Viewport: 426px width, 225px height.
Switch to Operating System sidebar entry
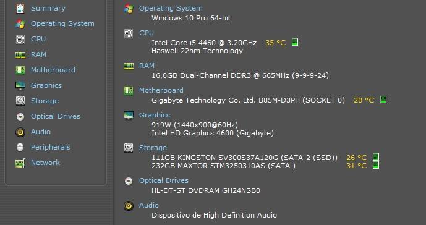click(x=62, y=23)
